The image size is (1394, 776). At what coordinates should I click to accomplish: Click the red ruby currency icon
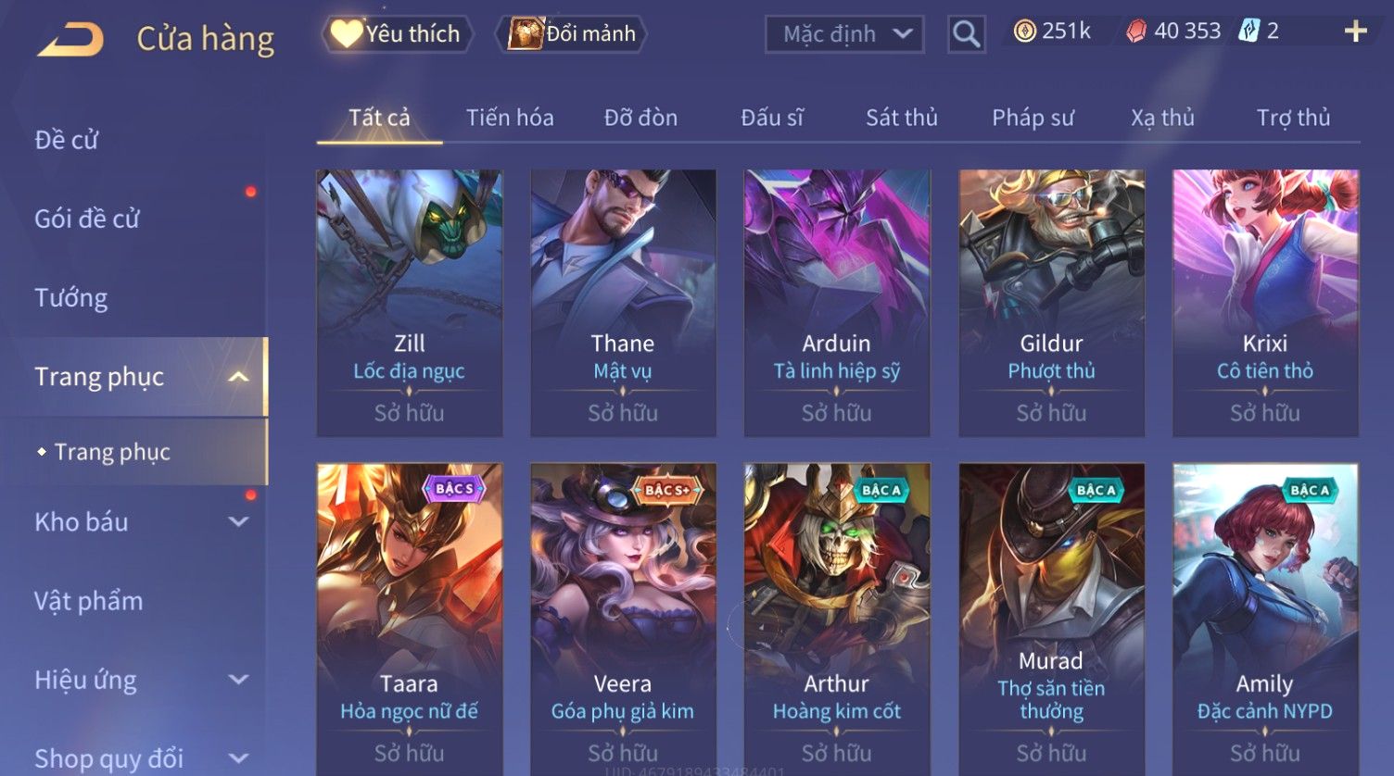click(1136, 31)
